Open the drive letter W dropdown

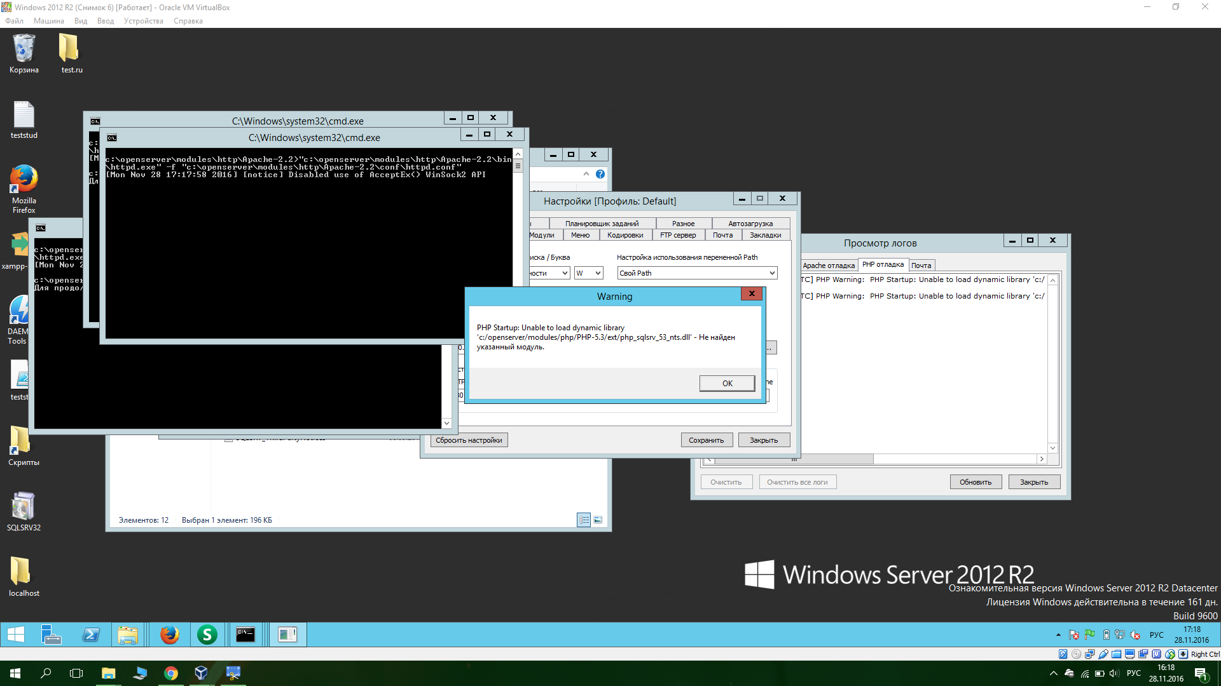pyautogui.click(x=589, y=273)
